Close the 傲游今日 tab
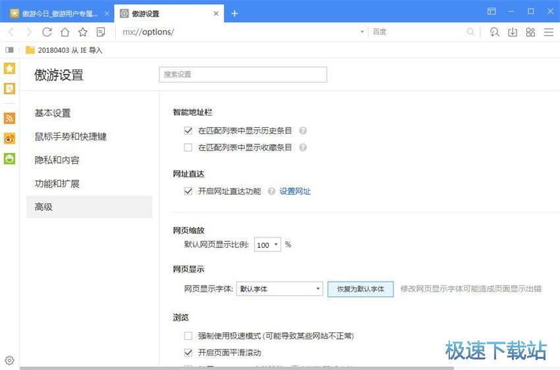 [107, 14]
